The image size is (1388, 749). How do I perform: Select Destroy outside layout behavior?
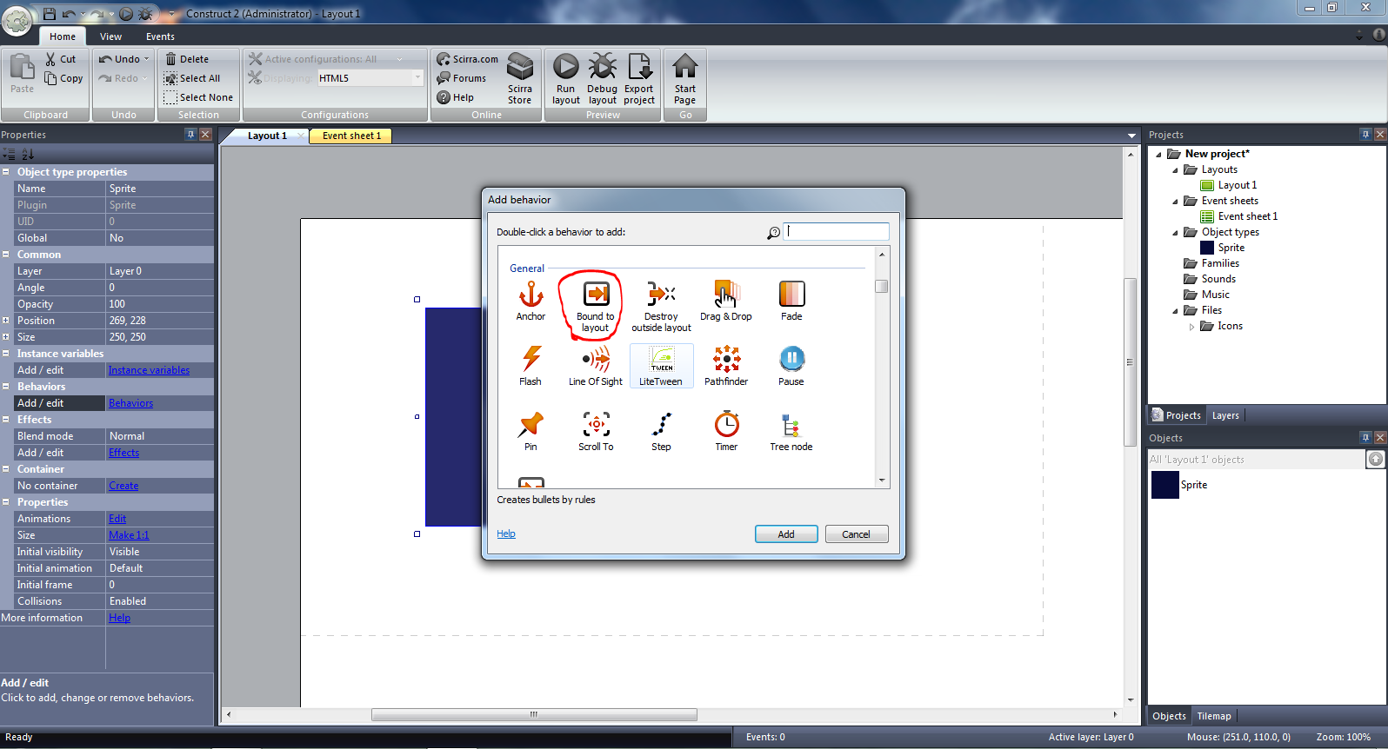pos(661,307)
